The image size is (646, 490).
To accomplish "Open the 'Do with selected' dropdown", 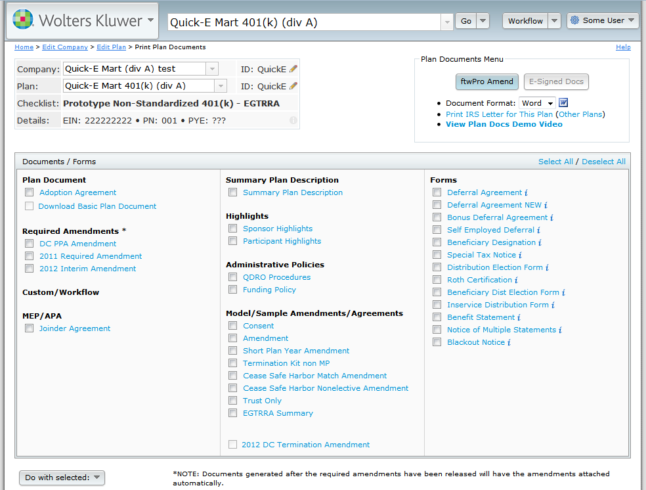I will tap(62, 478).
